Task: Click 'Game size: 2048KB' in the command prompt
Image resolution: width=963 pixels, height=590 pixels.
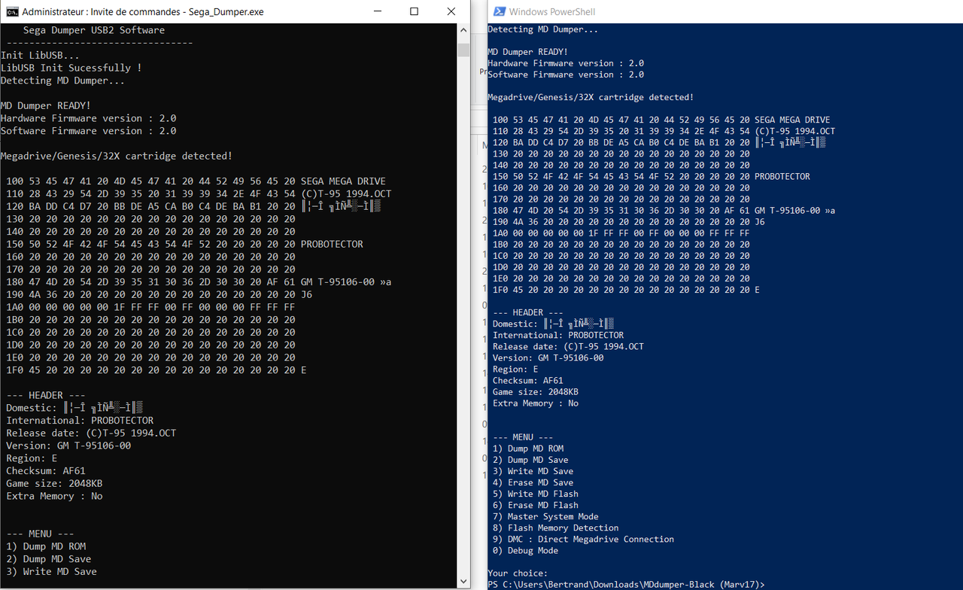Action: click(x=54, y=483)
